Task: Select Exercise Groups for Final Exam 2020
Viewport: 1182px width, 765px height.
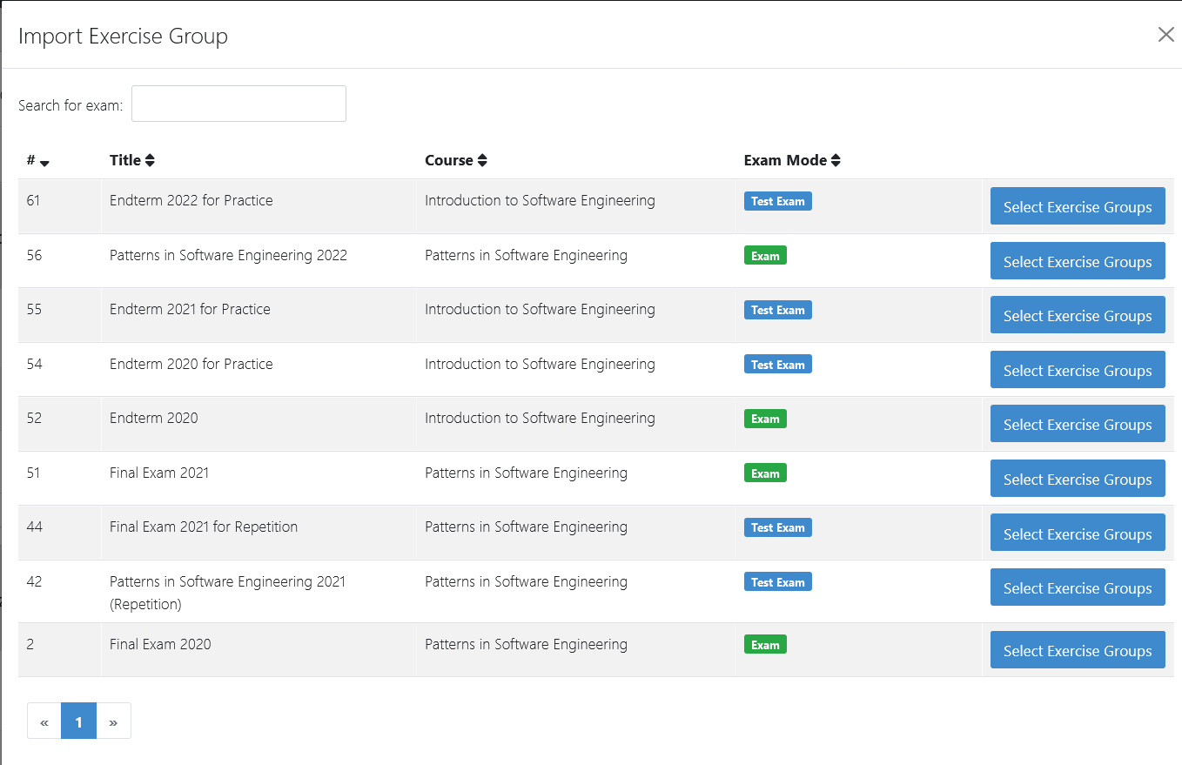Action: (x=1077, y=651)
